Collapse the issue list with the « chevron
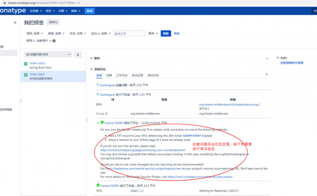This screenshot has width=317, height=196. tap(15, 22)
